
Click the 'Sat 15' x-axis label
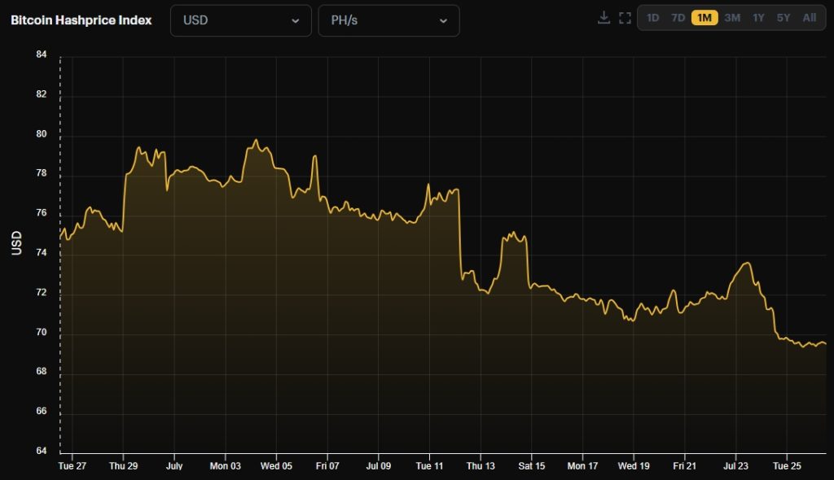[532, 466]
